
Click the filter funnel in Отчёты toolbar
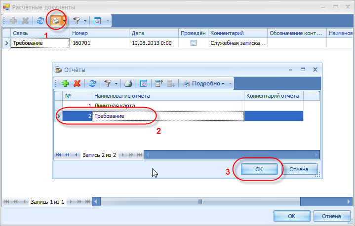coord(108,83)
